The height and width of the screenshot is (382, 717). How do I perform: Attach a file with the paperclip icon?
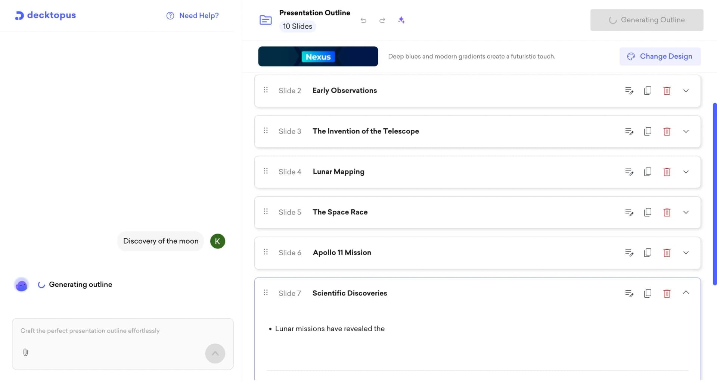coord(25,352)
